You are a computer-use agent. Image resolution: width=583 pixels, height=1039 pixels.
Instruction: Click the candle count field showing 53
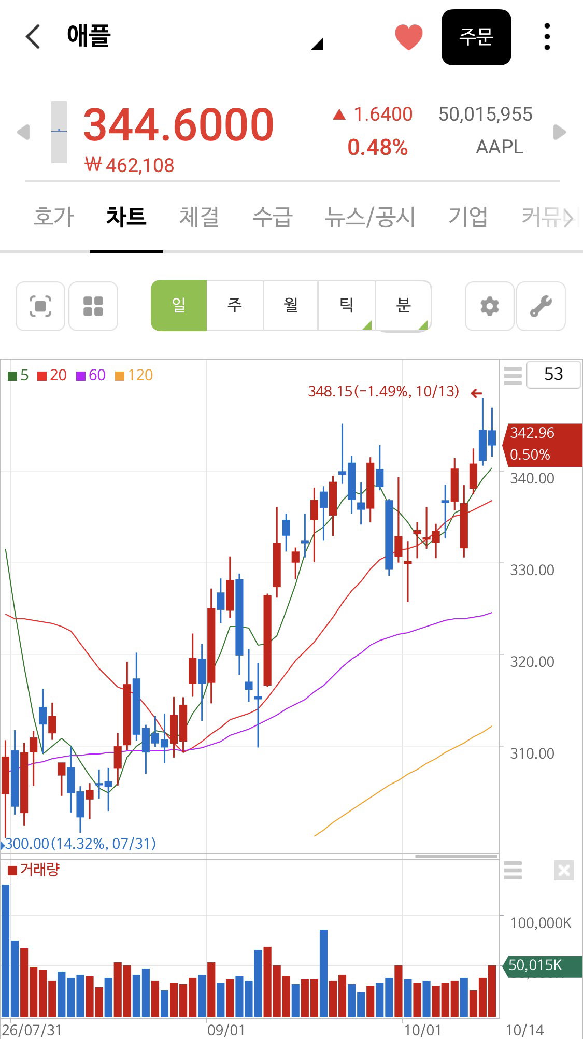pos(553,374)
